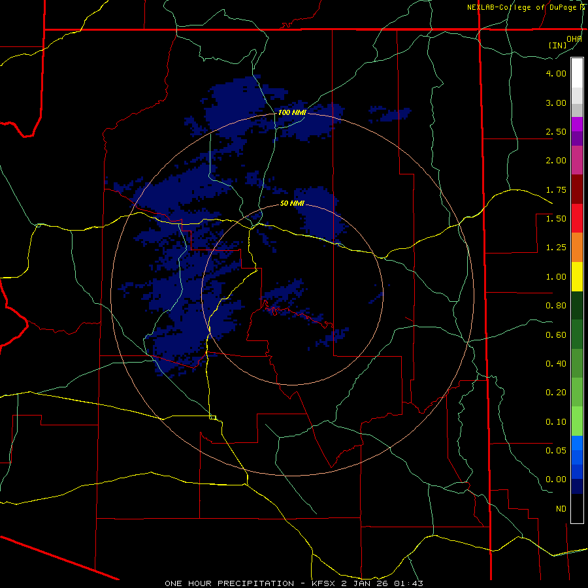Select the lightest green swatch beside 0.10
588x588 pixels.
point(577,421)
